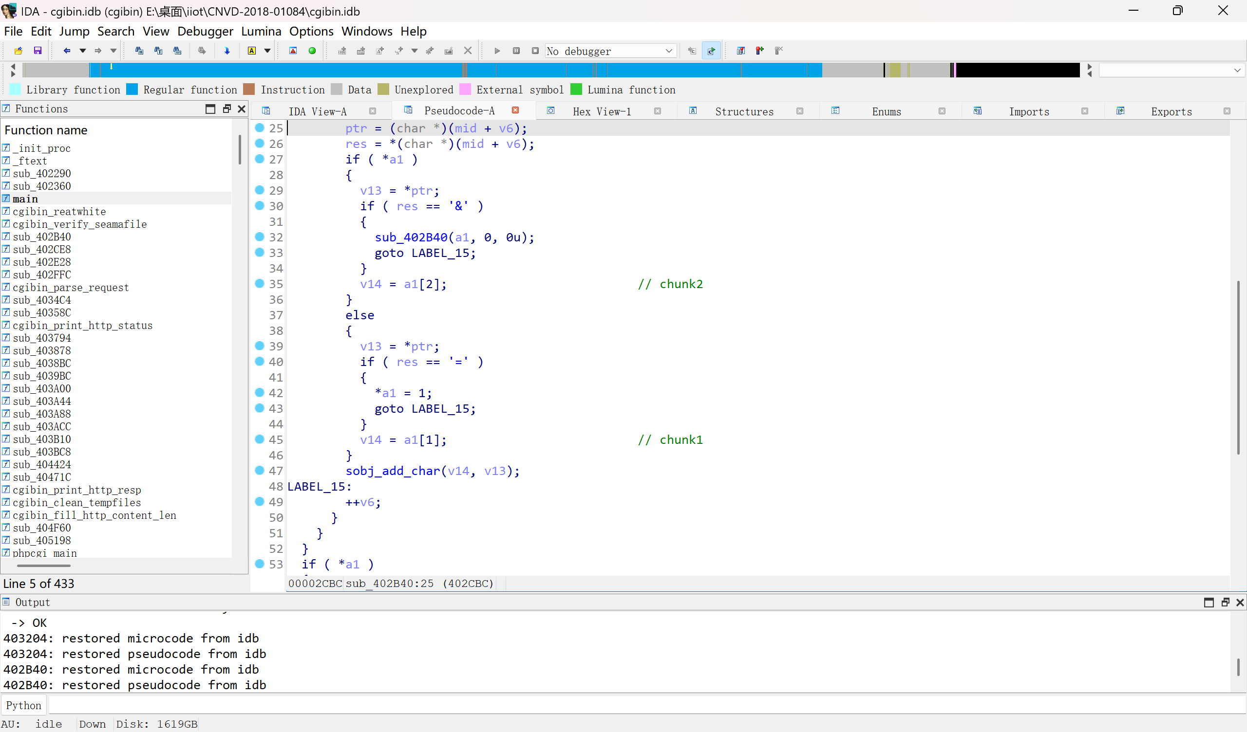Viewport: 1247px width, 732px height.
Task: Click the red triangle warning toolbar icon
Action: pos(293,51)
